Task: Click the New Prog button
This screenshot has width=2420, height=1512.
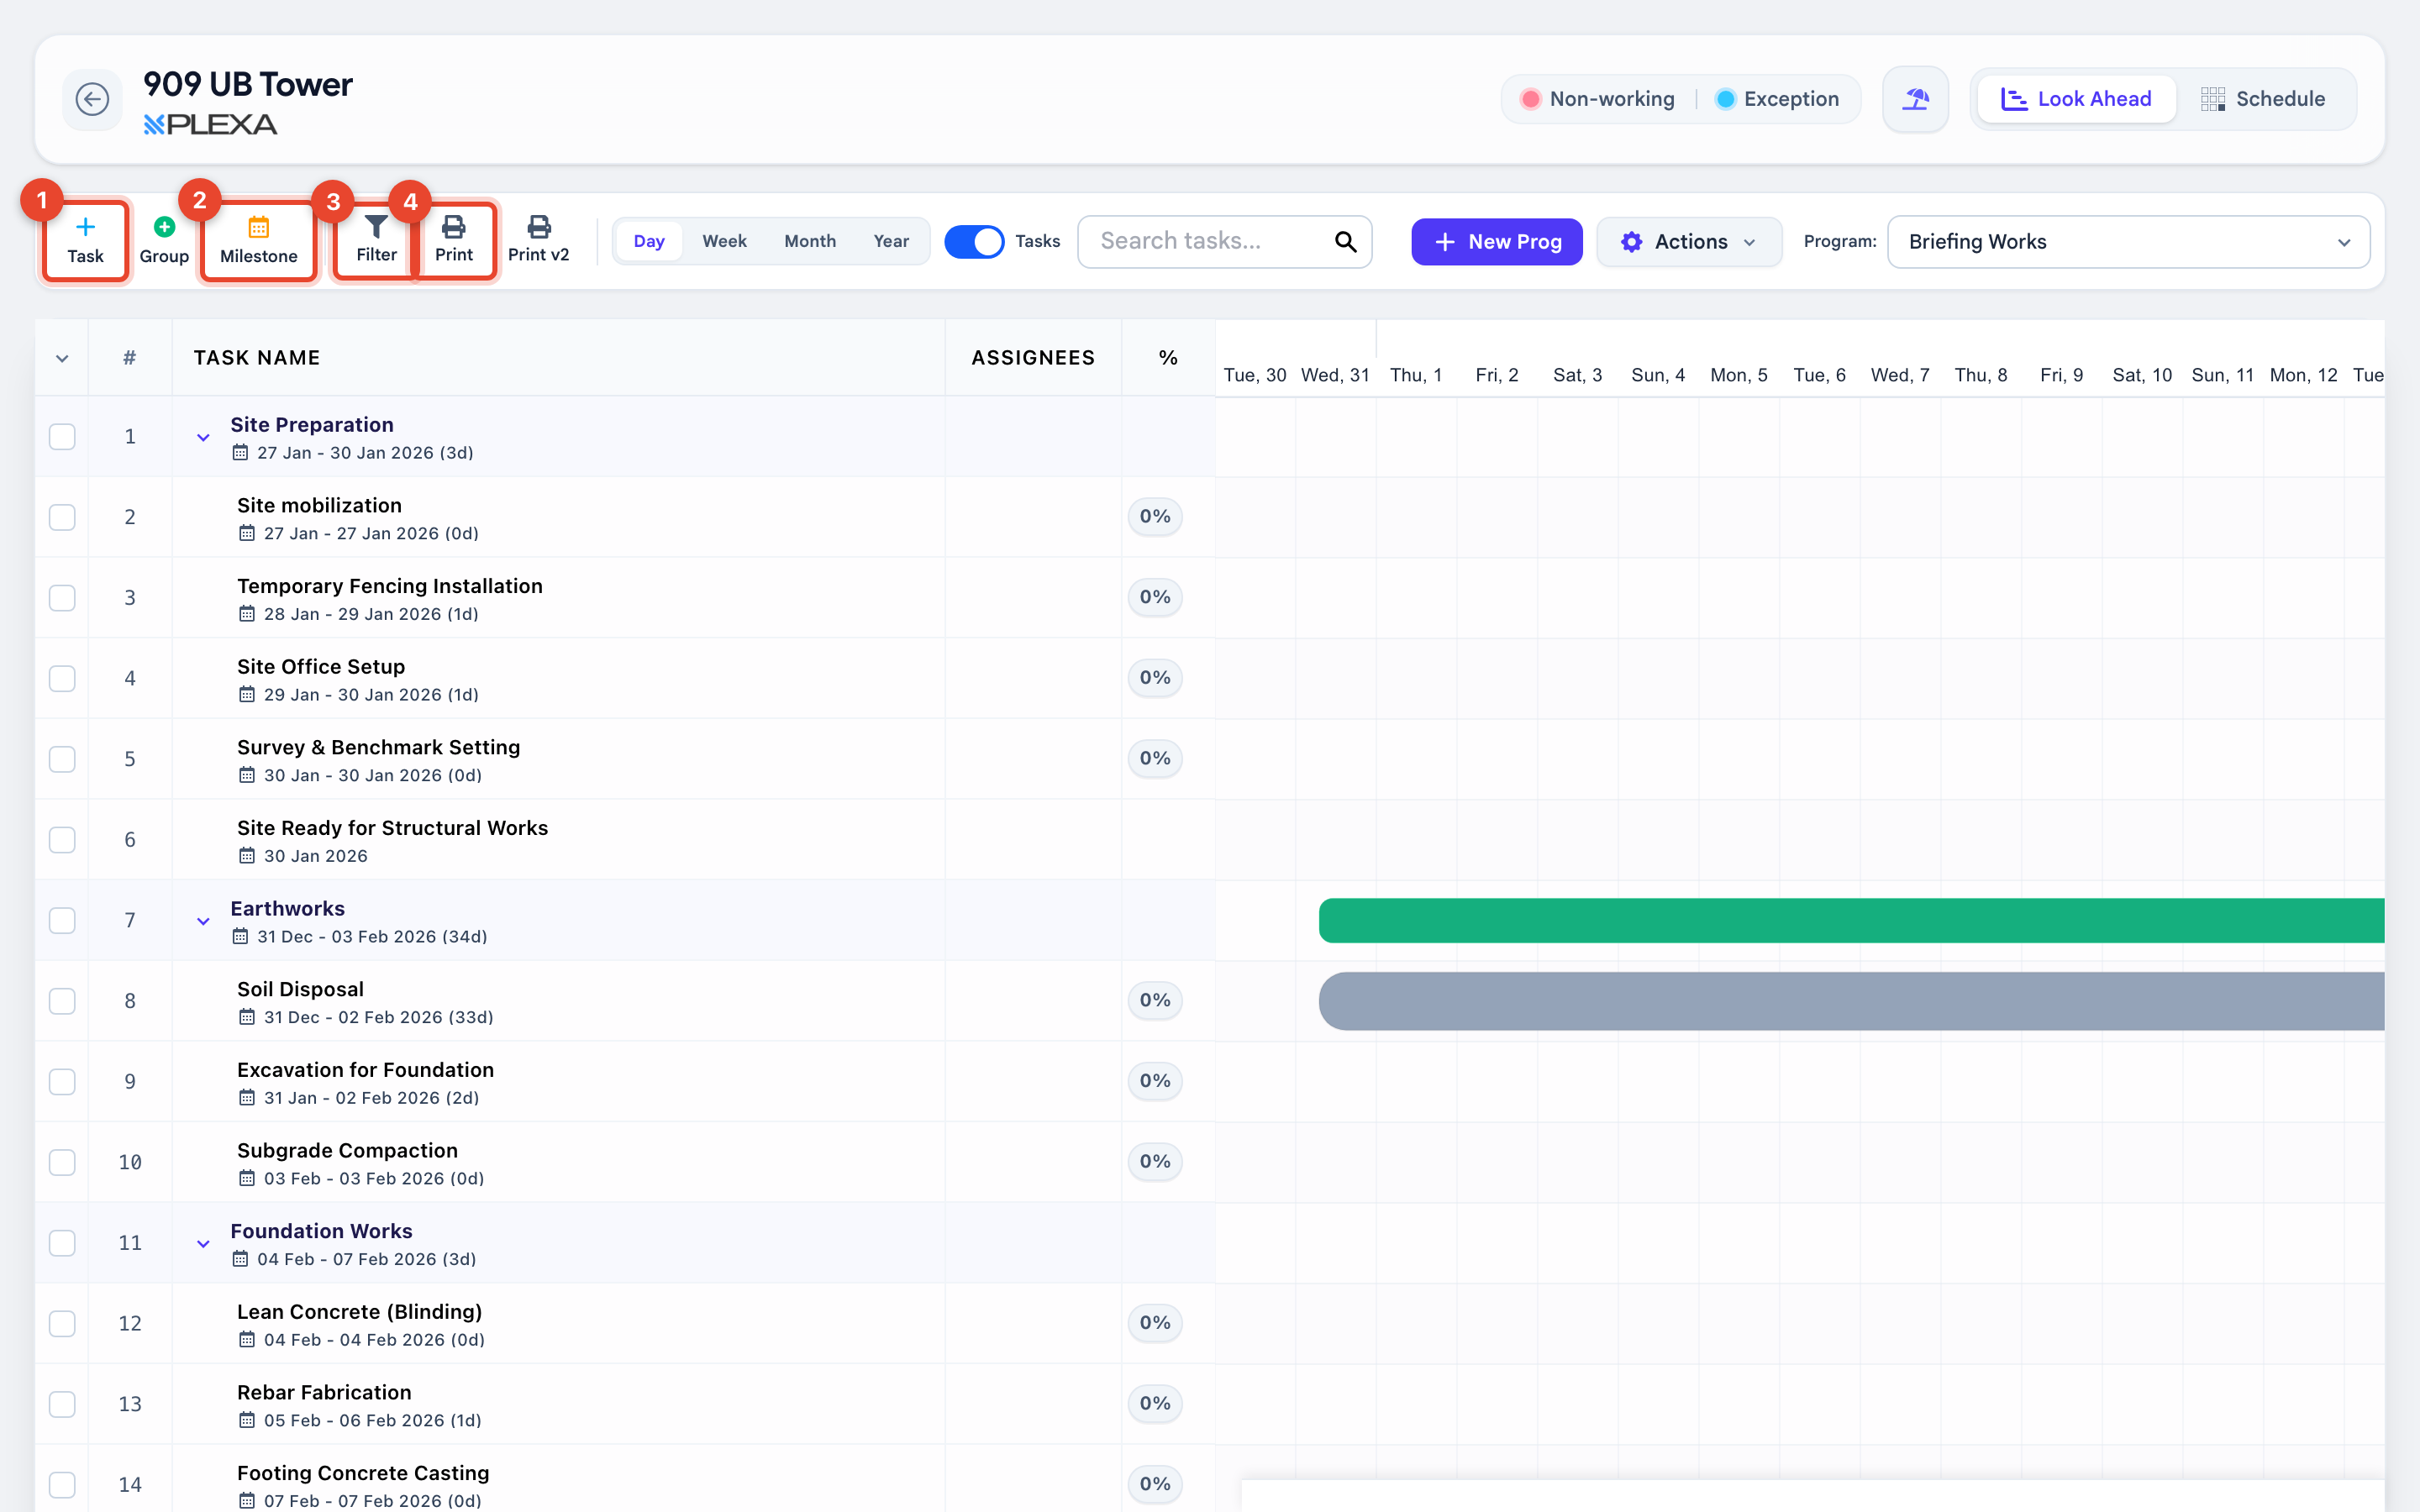Action: coord(1497,242)
